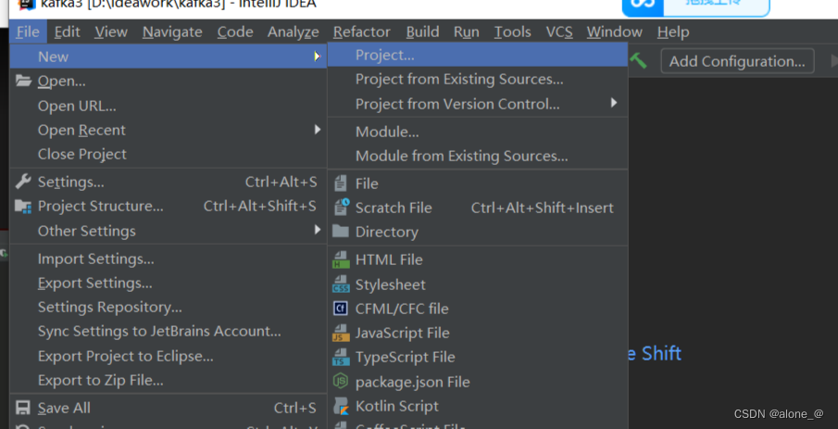Open Project Structure from File menu
Viewport: 838px width, 429px height.
[x=168, y=206]
